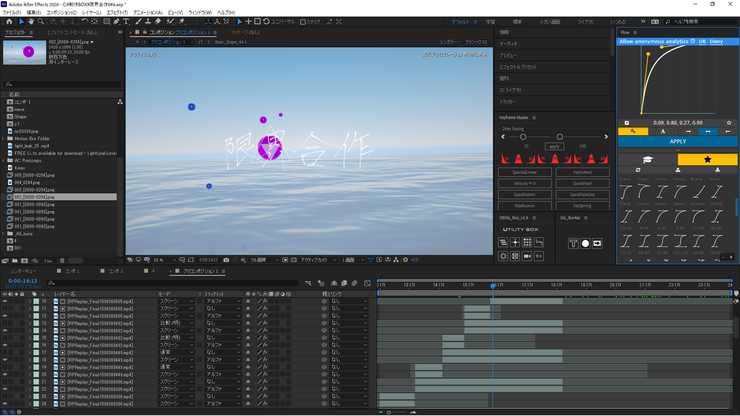Open the Effect menu
740x416 pixels.
coord(117,13)
